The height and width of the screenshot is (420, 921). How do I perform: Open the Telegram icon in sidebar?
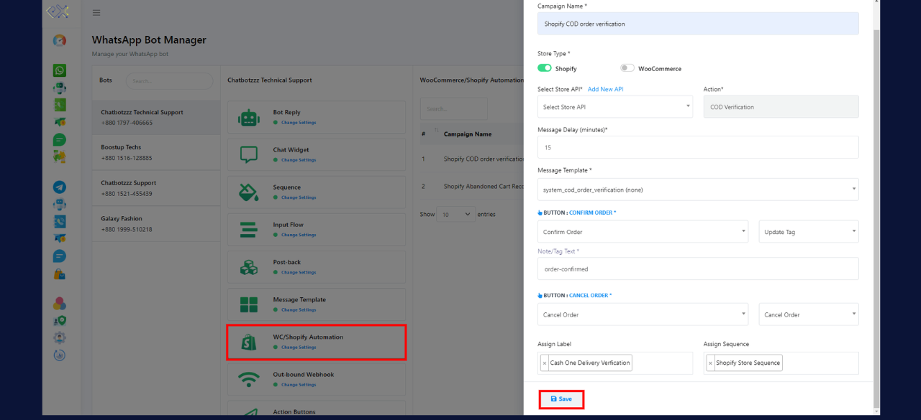[60, 187]
